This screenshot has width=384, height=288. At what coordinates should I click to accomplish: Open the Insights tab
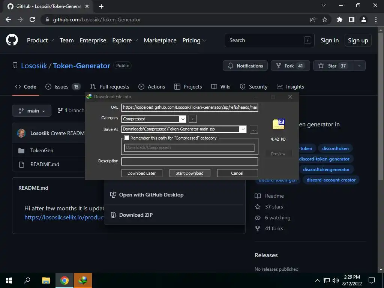(290, 87)
